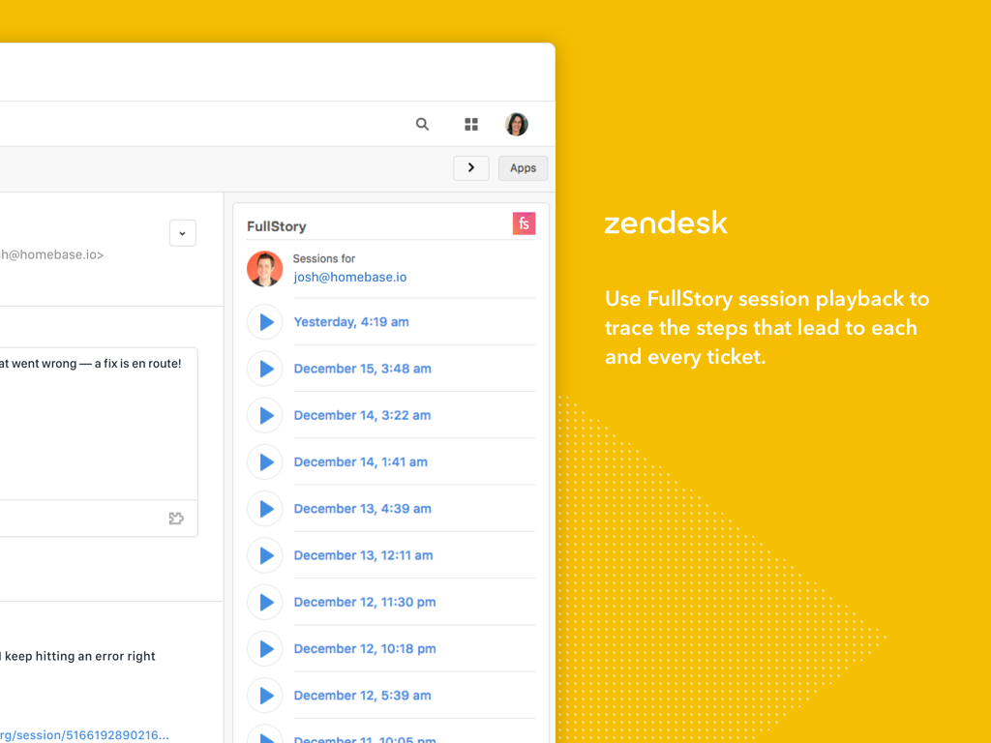The height and width of the screenshot is (743, 991).
Task: Play the December 13, 12:11 am session
Action: [x=265, y=555]
